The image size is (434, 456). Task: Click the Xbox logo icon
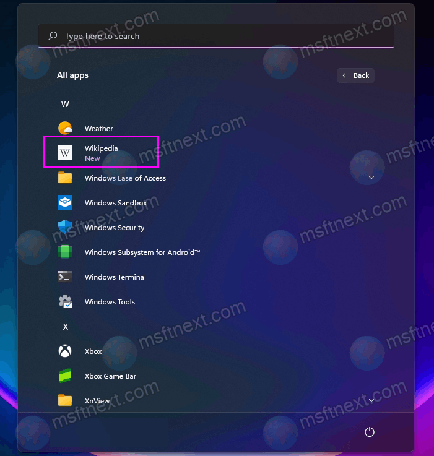point(65,351)
